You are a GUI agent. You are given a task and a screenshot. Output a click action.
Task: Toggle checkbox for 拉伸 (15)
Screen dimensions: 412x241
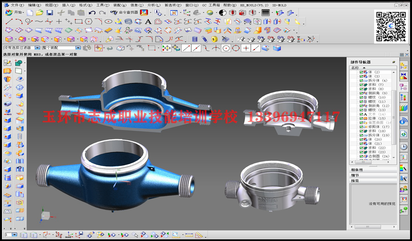tap(361, 118)
